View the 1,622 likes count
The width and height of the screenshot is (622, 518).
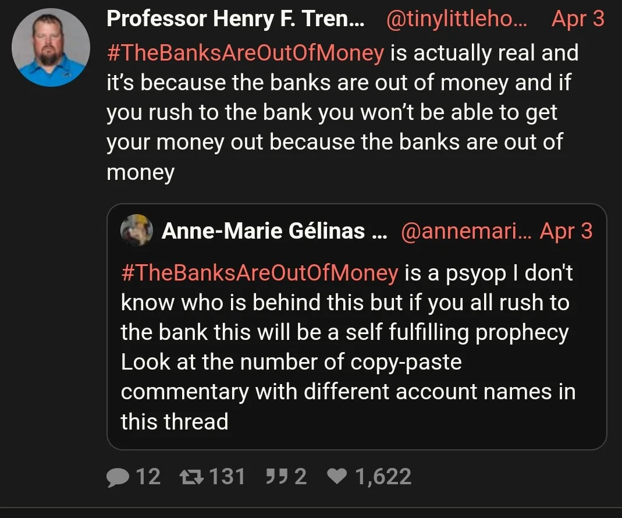[383, 477]
